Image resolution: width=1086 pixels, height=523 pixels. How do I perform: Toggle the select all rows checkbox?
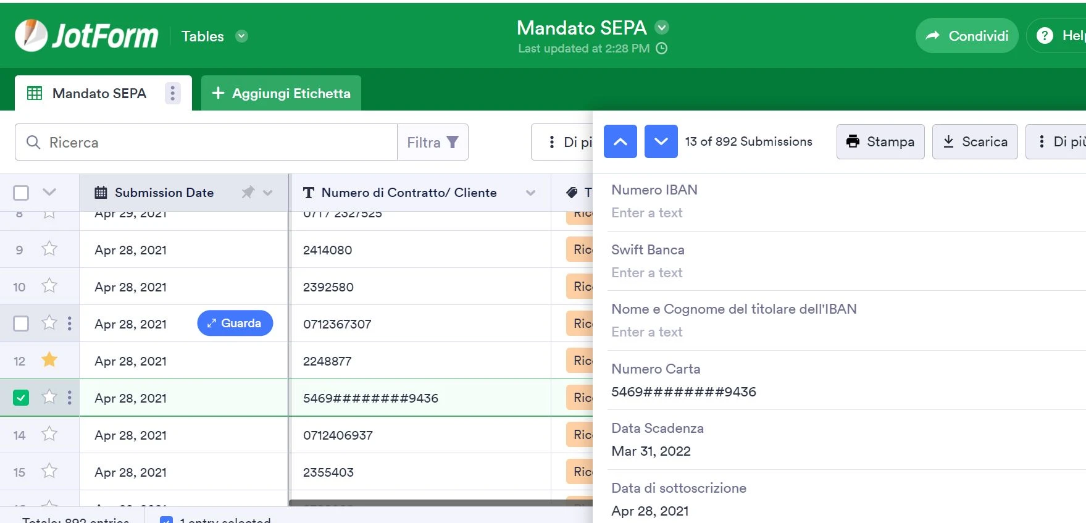coord(21,193)
